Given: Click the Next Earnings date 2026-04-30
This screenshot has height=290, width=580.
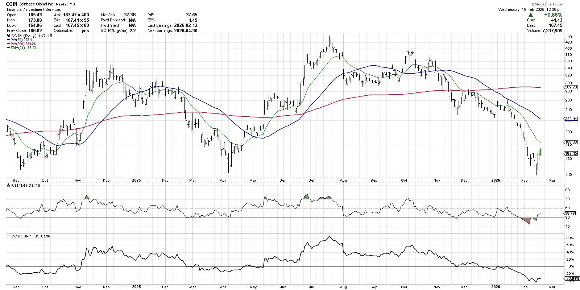Looking at the screenshot, I should (186, 31).
